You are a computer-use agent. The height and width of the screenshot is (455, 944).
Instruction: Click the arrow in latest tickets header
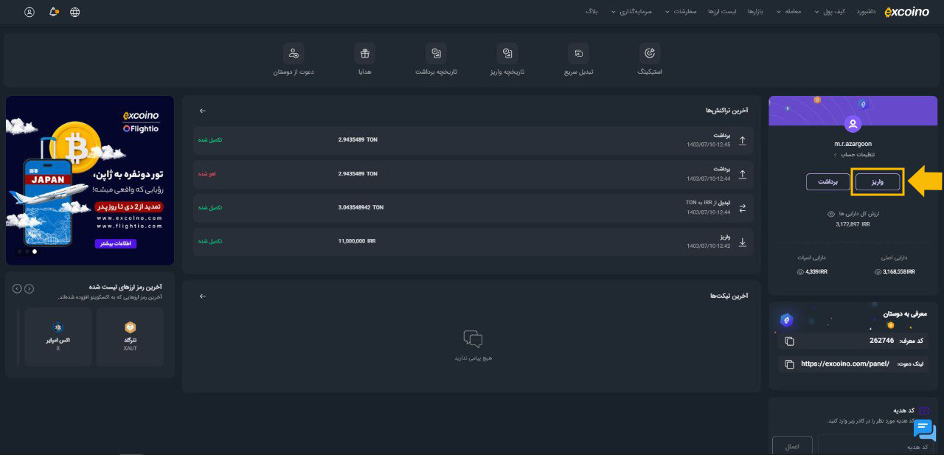tap(203, 296)
